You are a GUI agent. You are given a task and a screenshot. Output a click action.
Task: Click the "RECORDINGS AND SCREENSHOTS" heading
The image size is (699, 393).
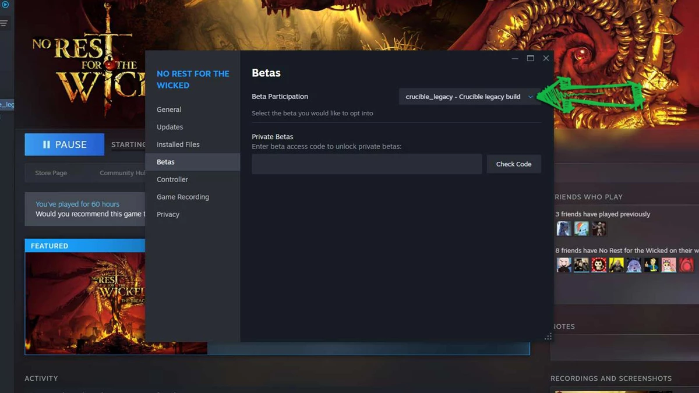[x=611, y=378]
